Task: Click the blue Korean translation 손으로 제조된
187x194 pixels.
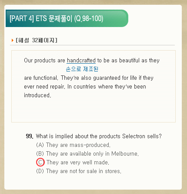Action: pos(82,69)
